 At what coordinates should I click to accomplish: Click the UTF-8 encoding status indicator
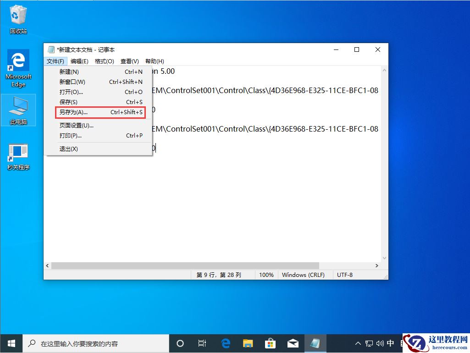(x=345, y=274)
